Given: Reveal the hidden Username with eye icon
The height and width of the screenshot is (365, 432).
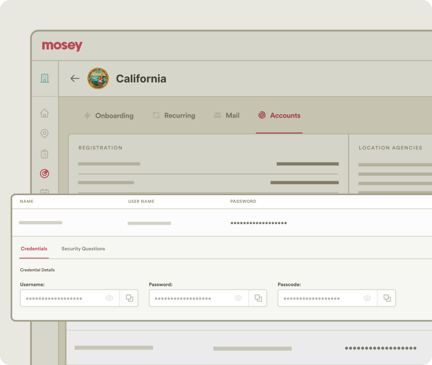Looking at the screenshot, I should 109,298.
